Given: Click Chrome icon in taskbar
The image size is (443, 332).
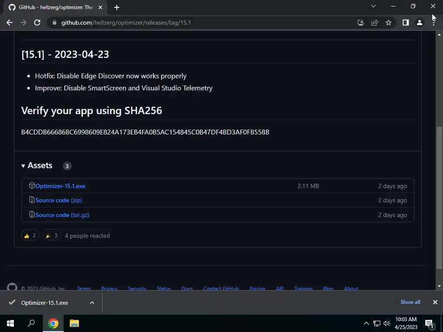Looking at the screenshot, I should tap(53, 323).
